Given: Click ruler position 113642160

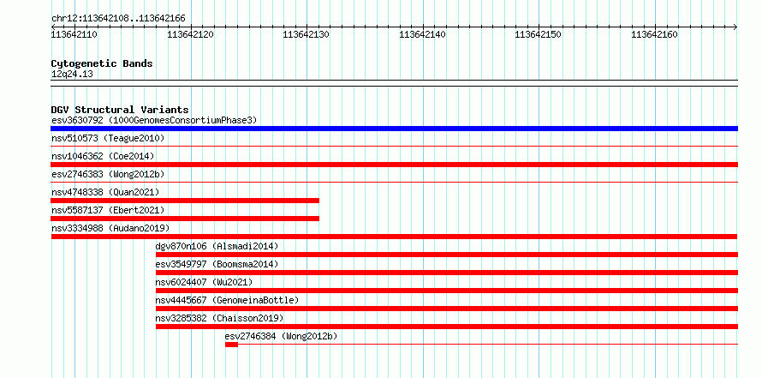Looking at the screenshot, I should 654,34.
